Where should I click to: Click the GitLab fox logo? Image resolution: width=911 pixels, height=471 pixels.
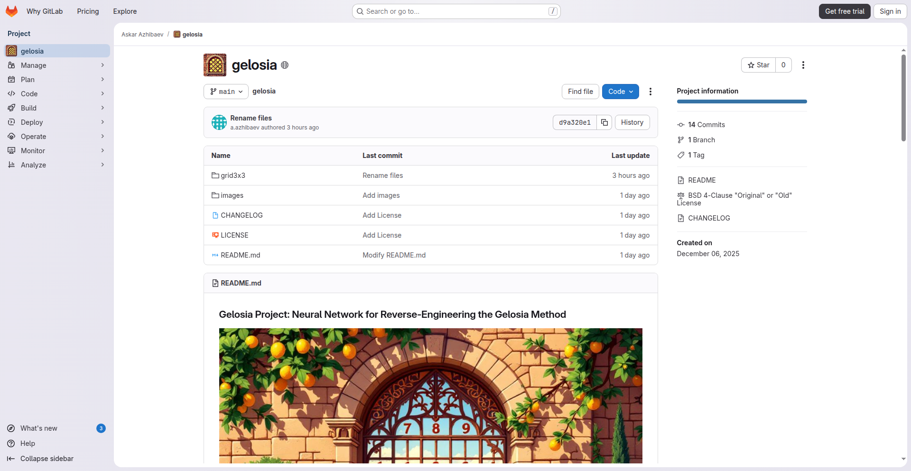[12, 11]
